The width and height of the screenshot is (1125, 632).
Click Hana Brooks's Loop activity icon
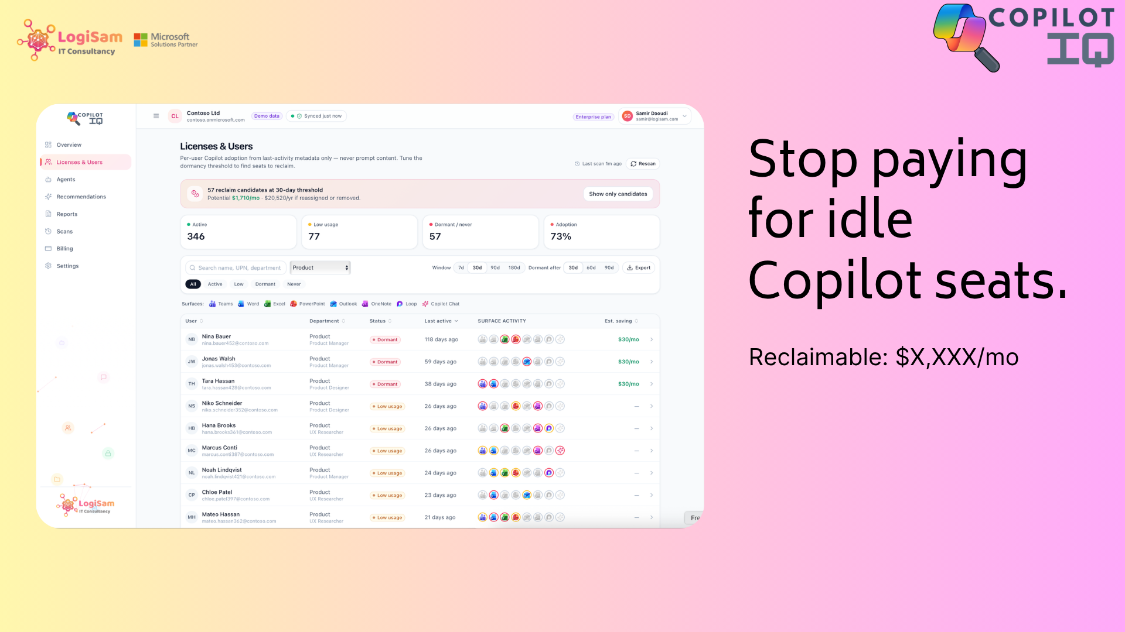(x=549, y=428)
